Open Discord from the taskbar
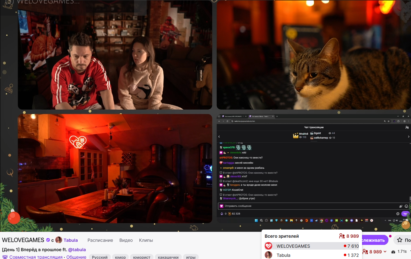 (352, 220)
